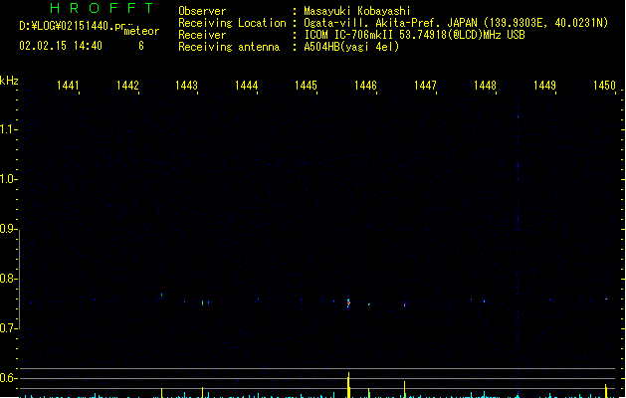Click time axis label 1448
This screenshot has width=626, height=398.
coord(485,86)
